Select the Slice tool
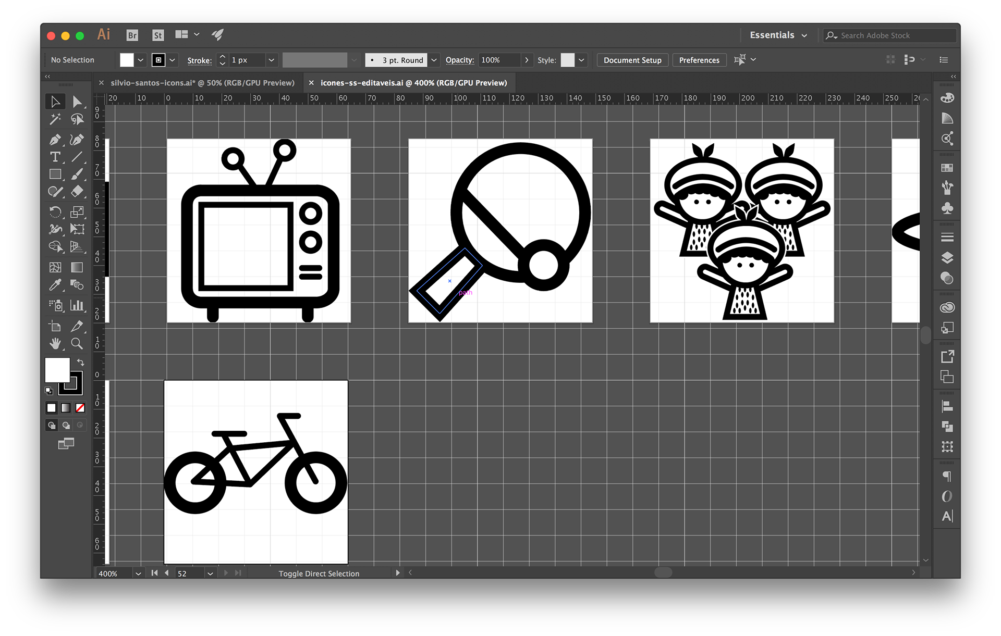 point(77,326)
